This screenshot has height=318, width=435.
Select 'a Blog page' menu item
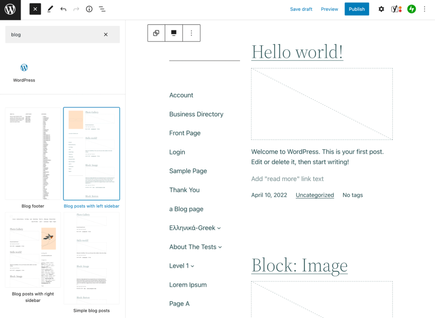tap(186, 209)
